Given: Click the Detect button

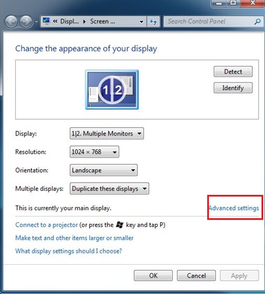Looking at the screenshot, I should 233,72.
